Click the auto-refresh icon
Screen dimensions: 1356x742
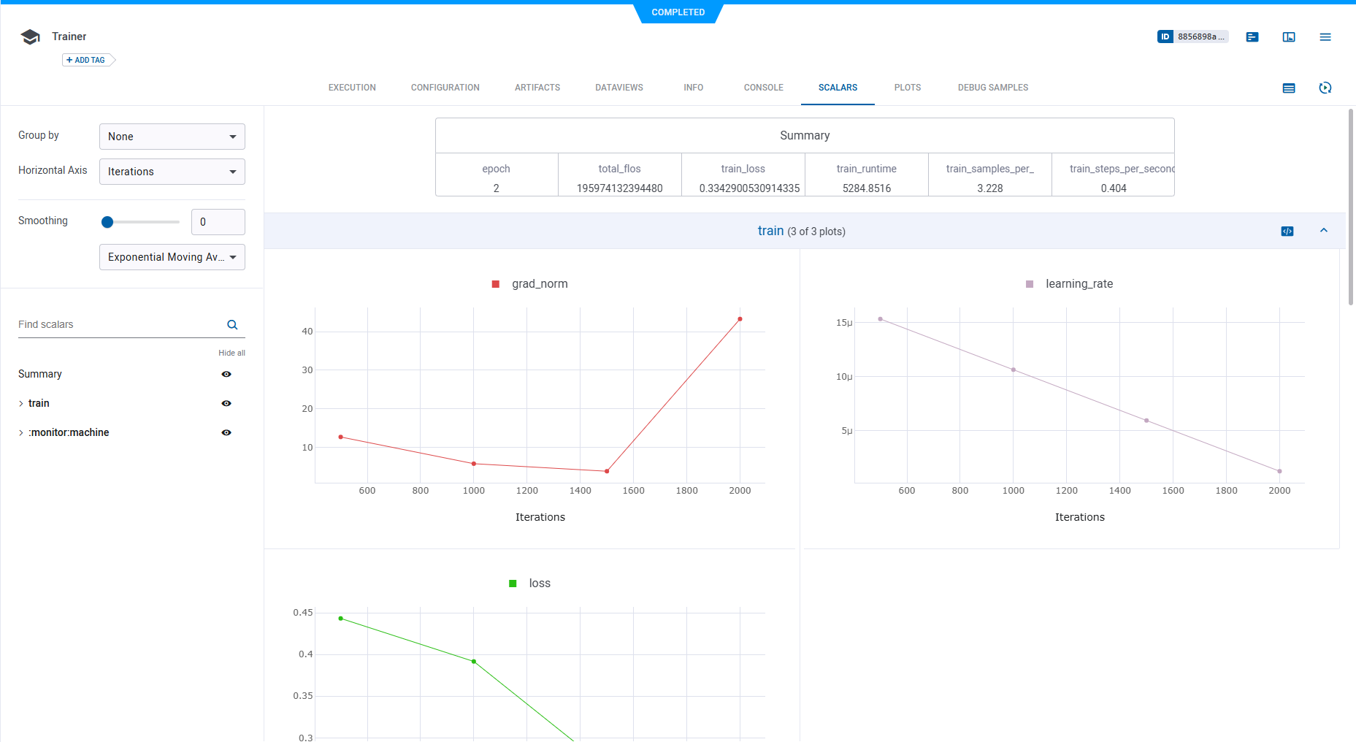point(1325,88)
